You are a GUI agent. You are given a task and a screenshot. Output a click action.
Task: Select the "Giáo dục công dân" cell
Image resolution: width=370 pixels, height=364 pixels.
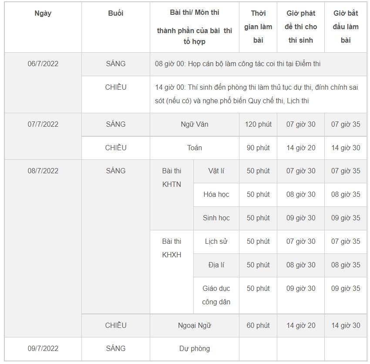[216, 295]
